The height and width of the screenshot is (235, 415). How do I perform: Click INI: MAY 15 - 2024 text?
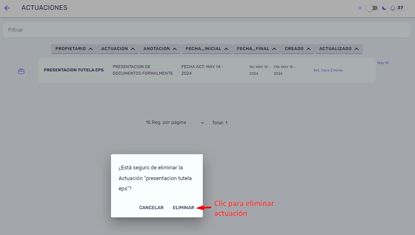(260, 70)
